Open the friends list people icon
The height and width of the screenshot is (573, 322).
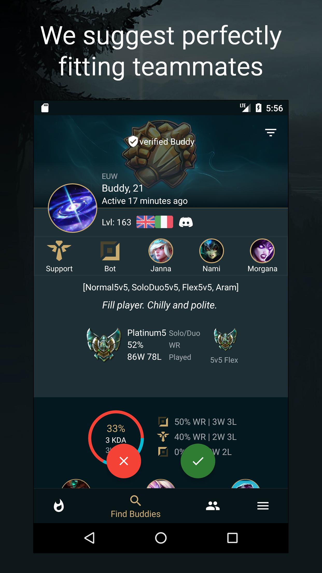pos(213,506)
